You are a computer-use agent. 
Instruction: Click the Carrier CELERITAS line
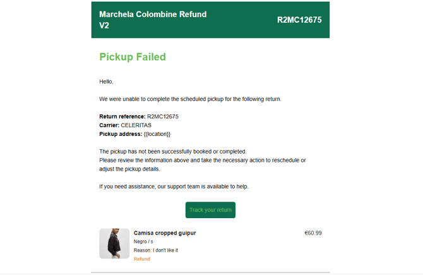125,125
